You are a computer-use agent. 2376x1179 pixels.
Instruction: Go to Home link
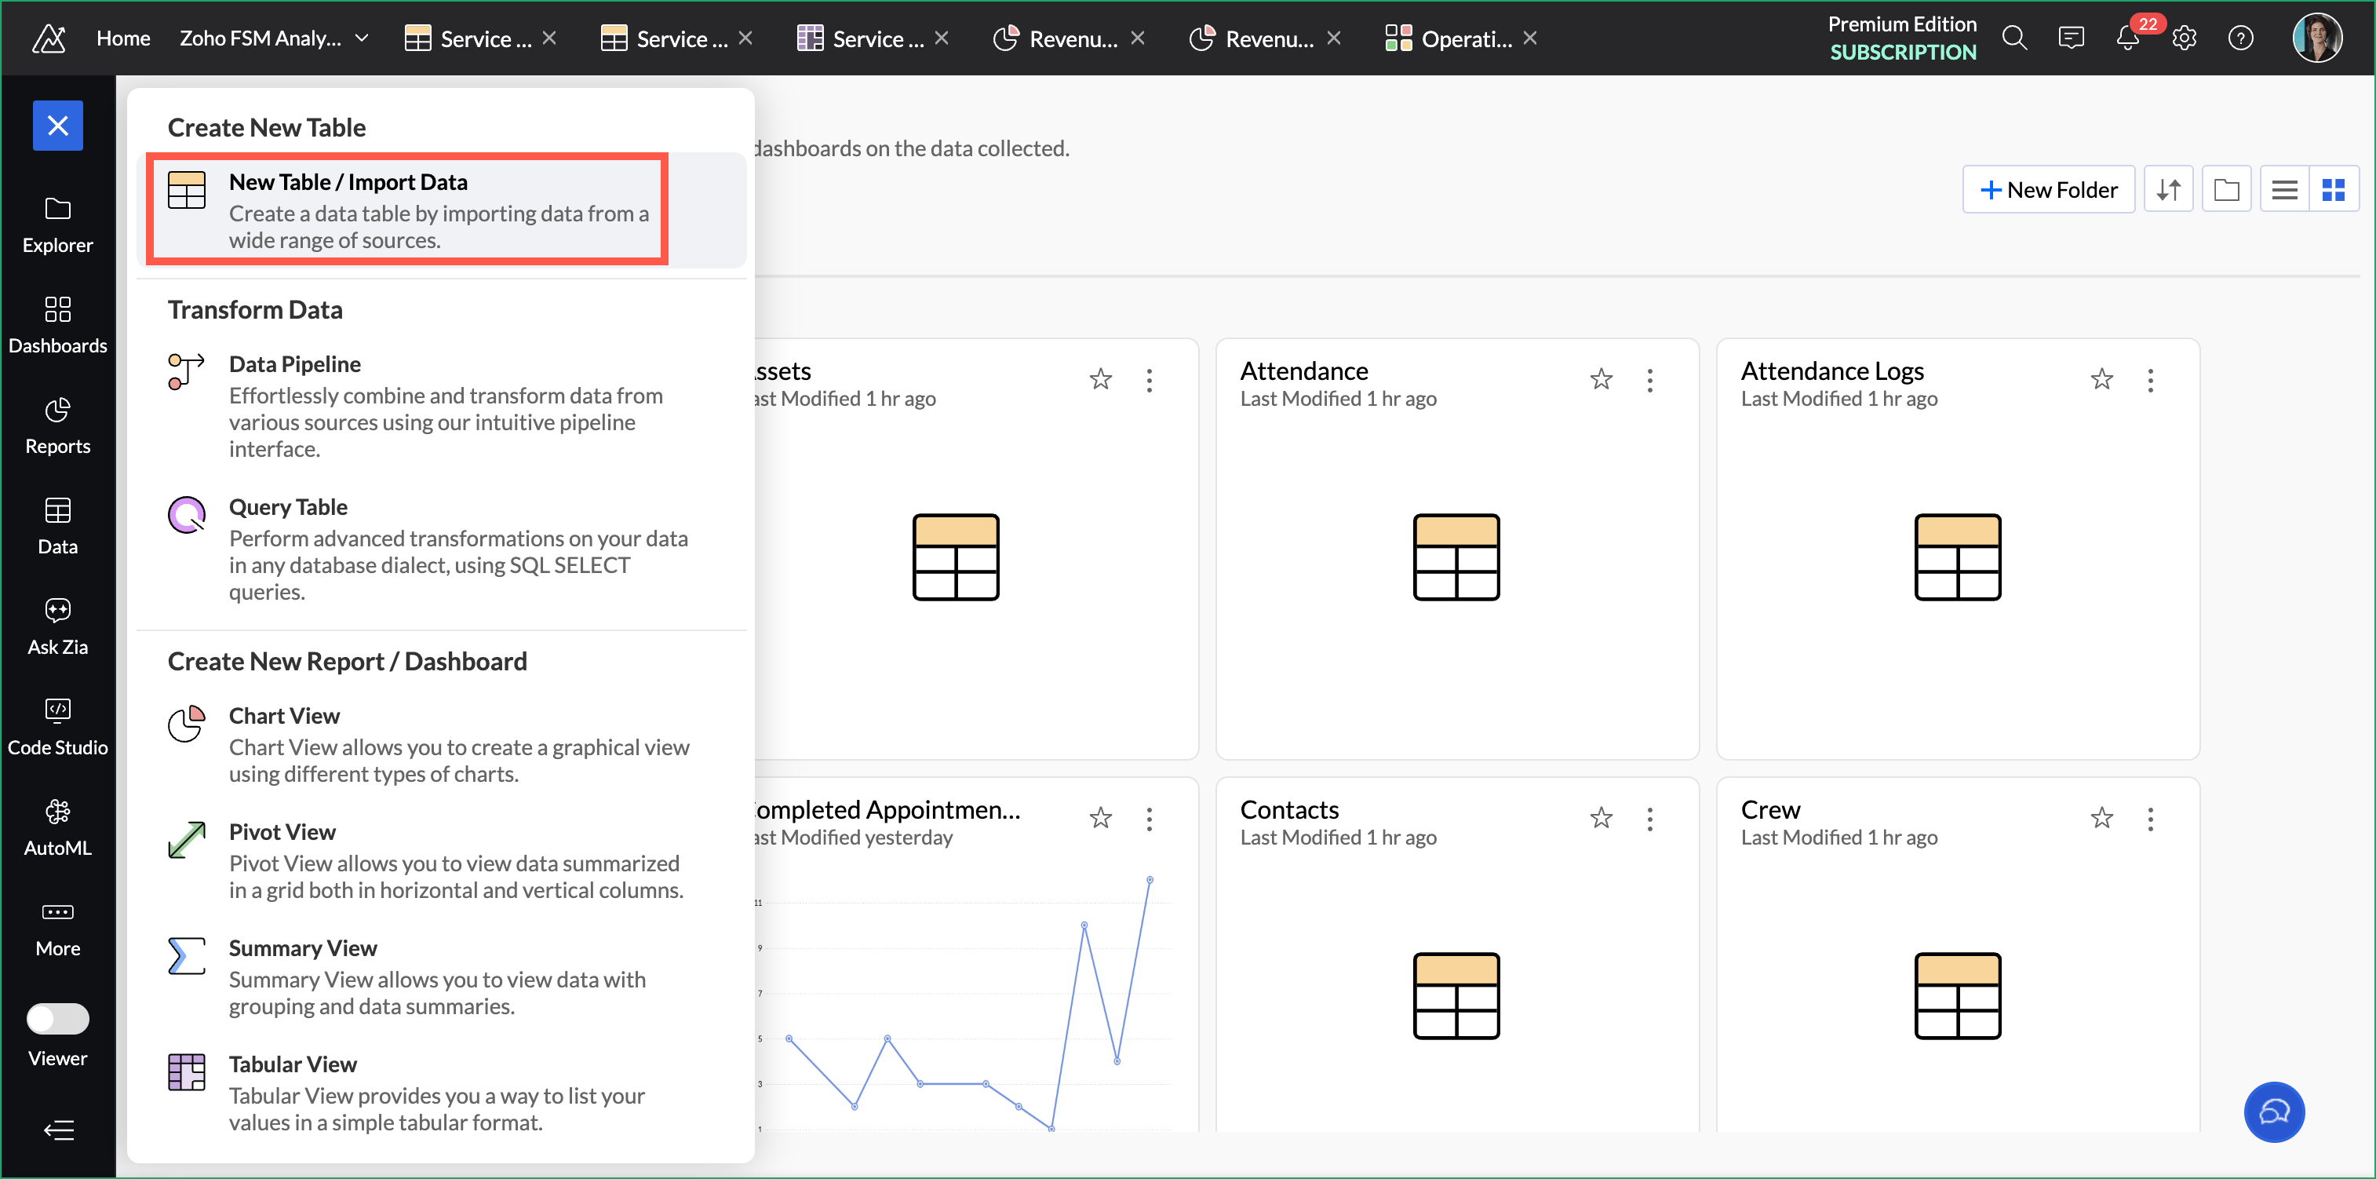tap(122, 38)
